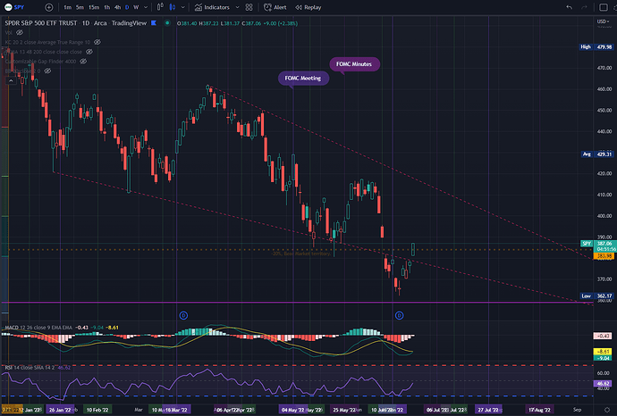Switch to the 1h timeframe
Viewport: 617px width, 416px height.
[x=107, y=7]
